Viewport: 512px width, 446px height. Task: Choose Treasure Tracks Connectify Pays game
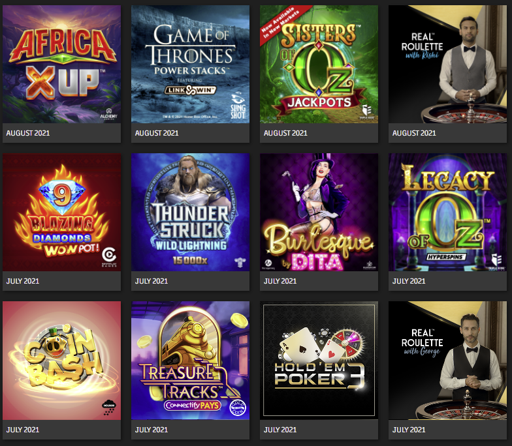191,361
